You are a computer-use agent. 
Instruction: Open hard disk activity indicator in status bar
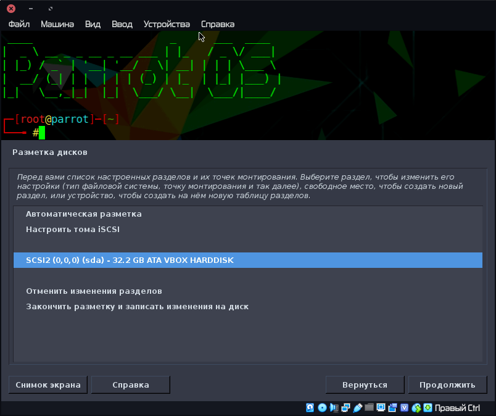[x=310, y=407]
